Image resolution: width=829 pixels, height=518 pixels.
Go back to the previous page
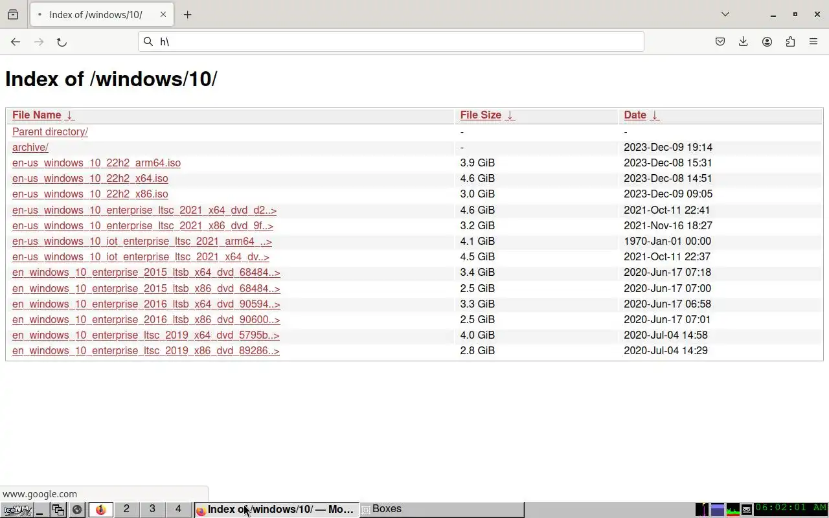pyautogui.click(x=16, y=41)
